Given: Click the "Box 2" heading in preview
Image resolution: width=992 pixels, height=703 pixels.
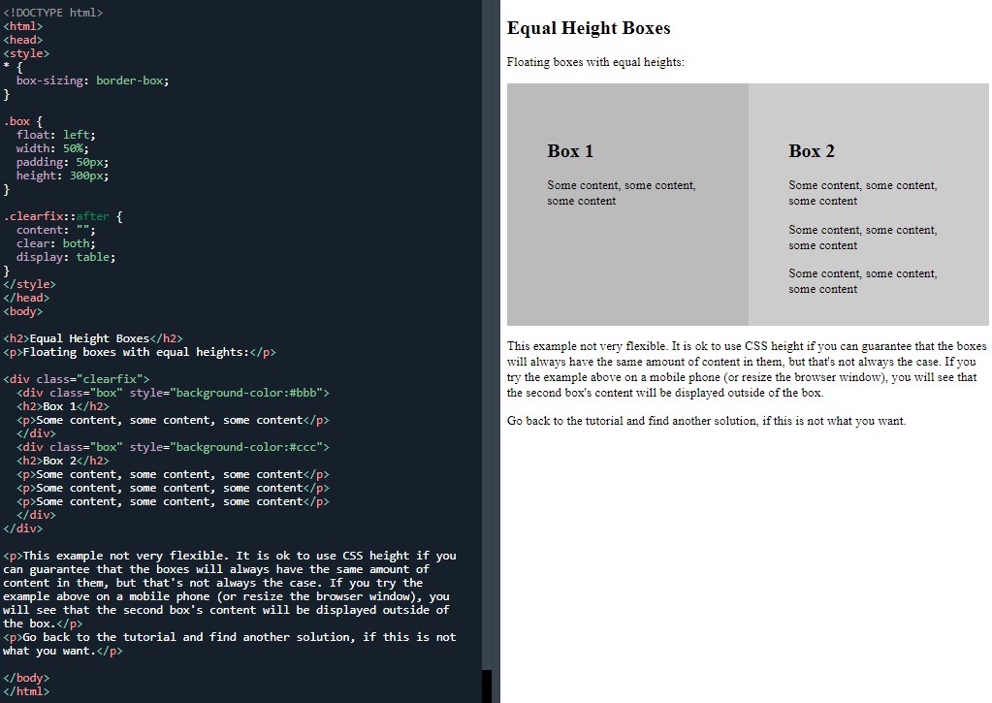Looking at the screenshot, I should click(812, 150).
